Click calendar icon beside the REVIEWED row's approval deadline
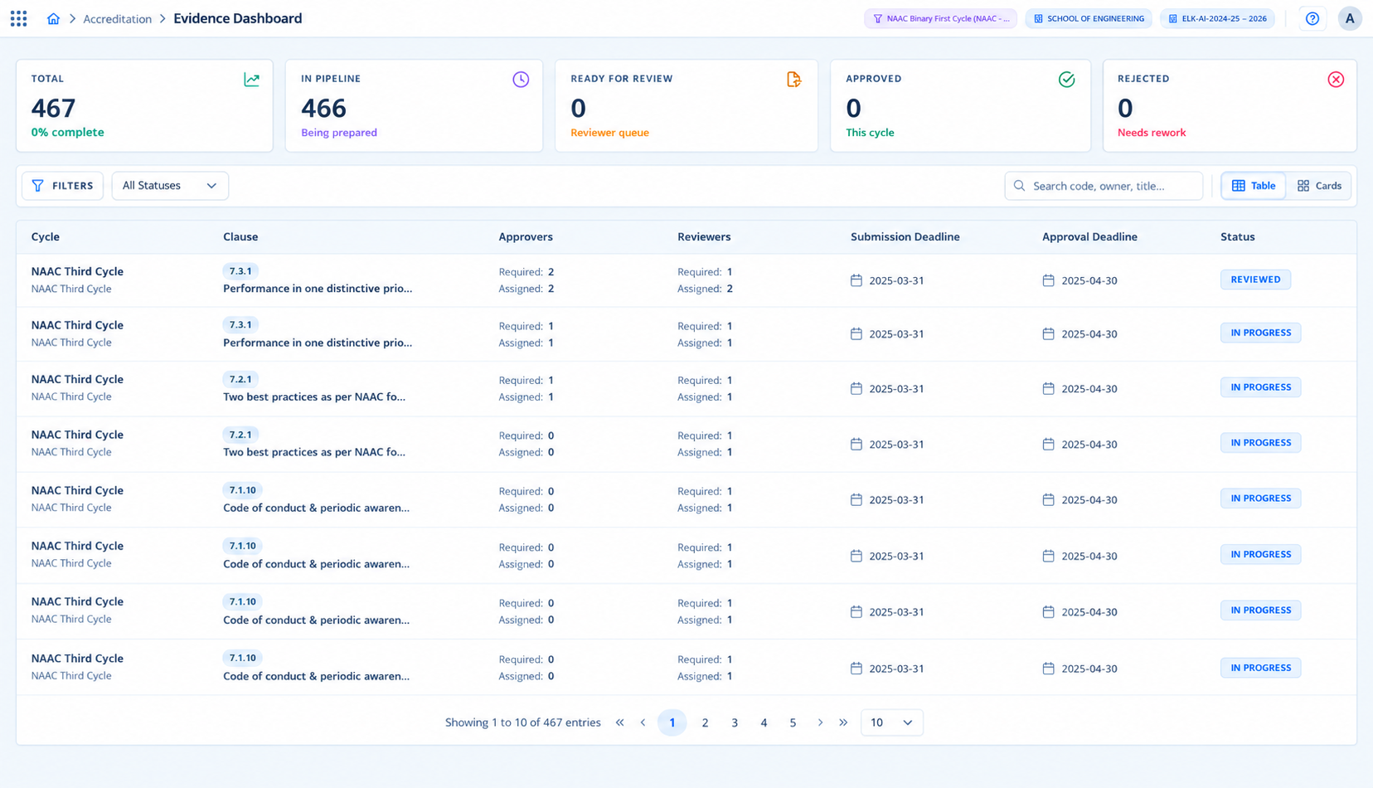Screen dimensions: 1373x788 (1048, 280)
